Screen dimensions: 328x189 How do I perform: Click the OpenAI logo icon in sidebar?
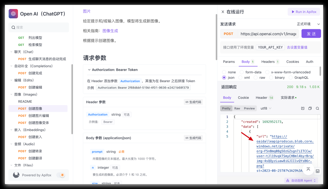[13, 14]
